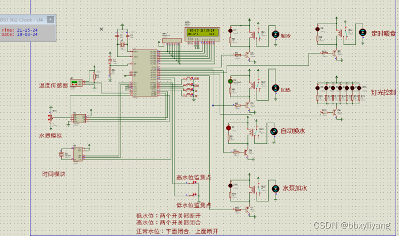Click the 自动换水 label
The height and width of the screenshot is (236, 399).
point(293,131)
